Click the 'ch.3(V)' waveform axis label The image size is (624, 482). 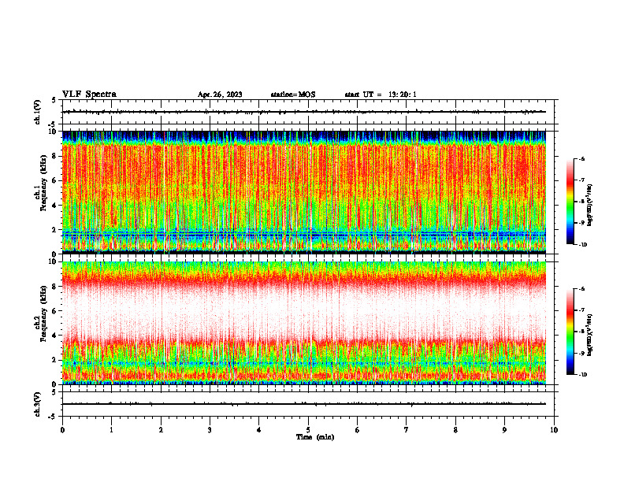[x=38, y=404]
